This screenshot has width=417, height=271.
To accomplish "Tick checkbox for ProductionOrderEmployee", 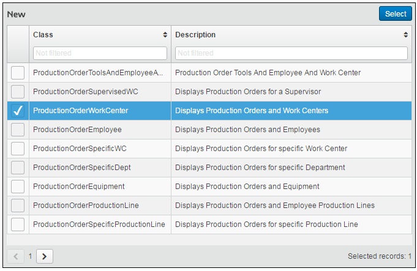I will (18, 130).
